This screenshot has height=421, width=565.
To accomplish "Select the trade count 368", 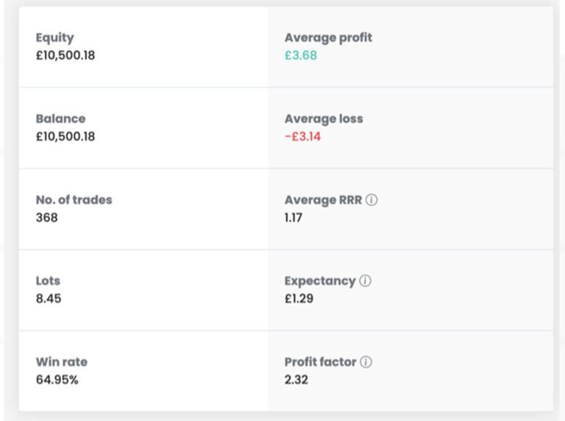I will [x=46, y=218].
